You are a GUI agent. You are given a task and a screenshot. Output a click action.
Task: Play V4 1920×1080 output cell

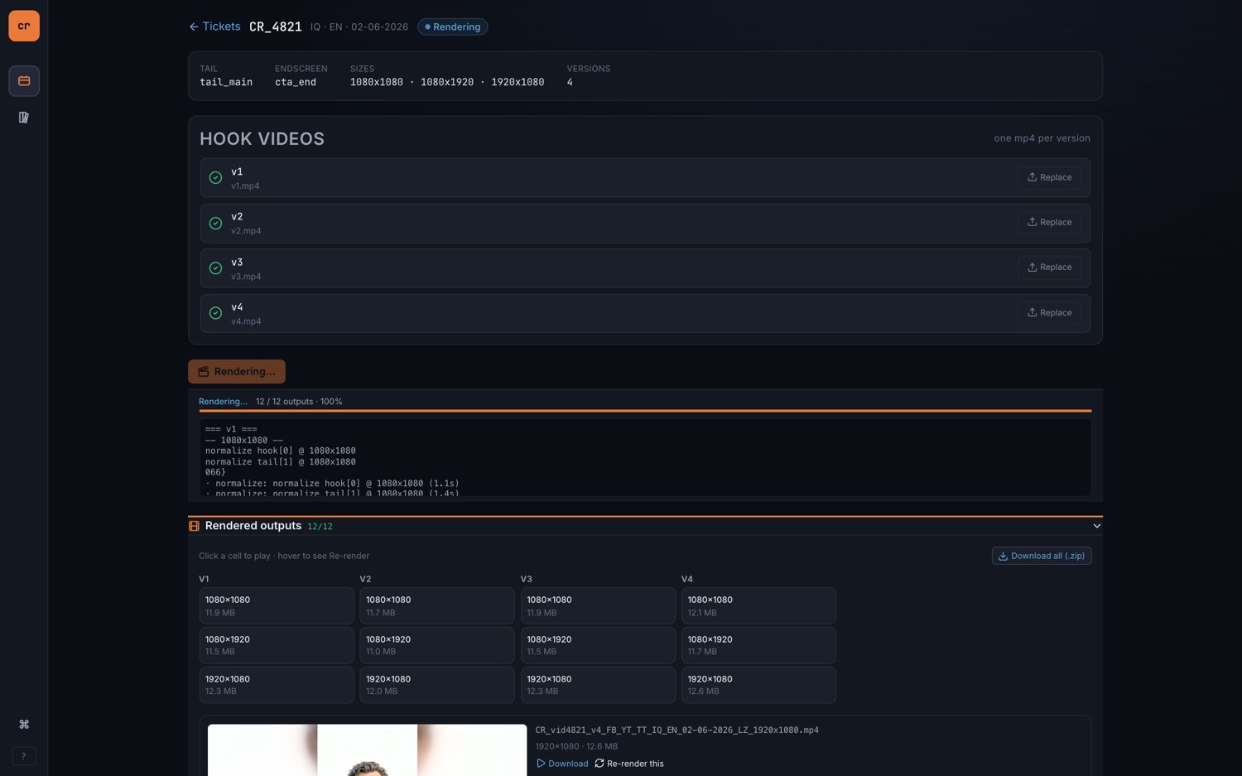pyautogui.click(x=758, y=685)
